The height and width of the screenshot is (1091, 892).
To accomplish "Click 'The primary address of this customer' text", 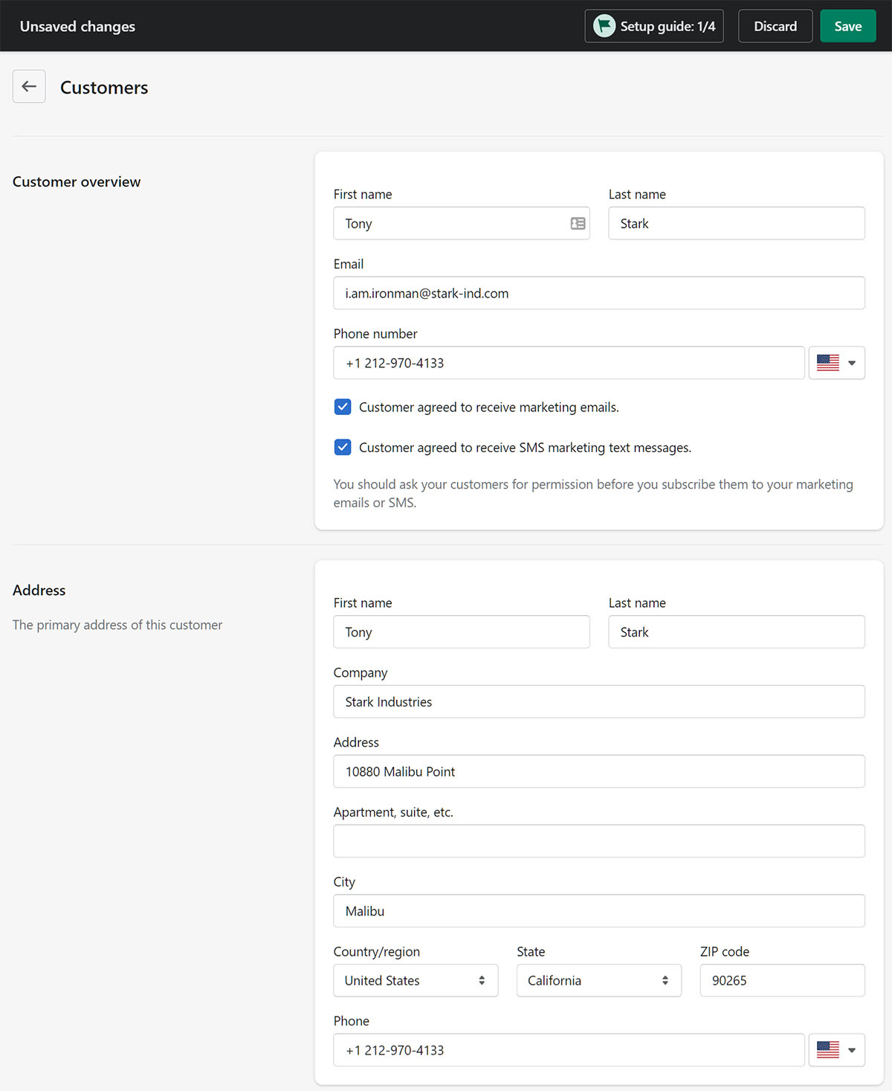I will tap(117, 625).
